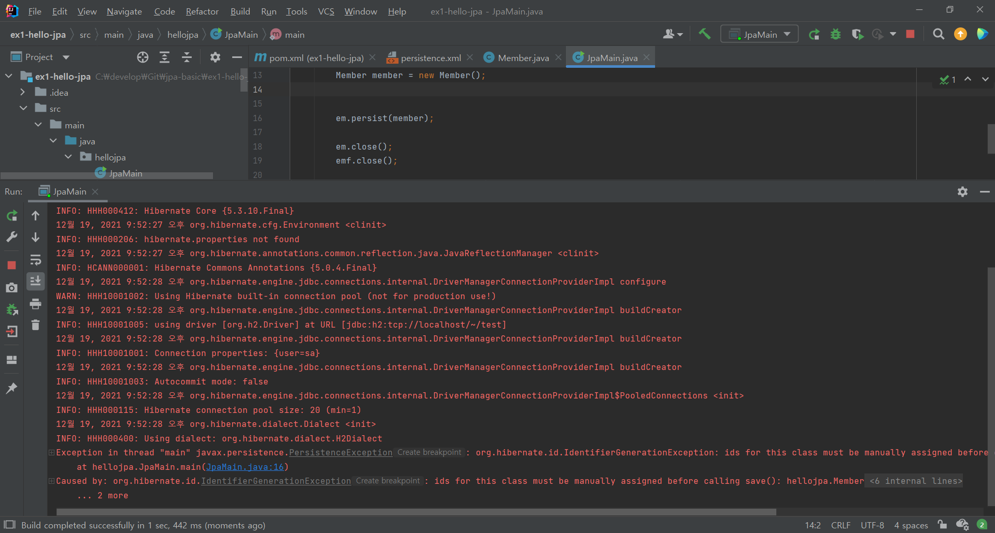Close the JpaMain run tab
Image resolution: width=995 pixels, height=533 pixels.
(x=95, y=191)
